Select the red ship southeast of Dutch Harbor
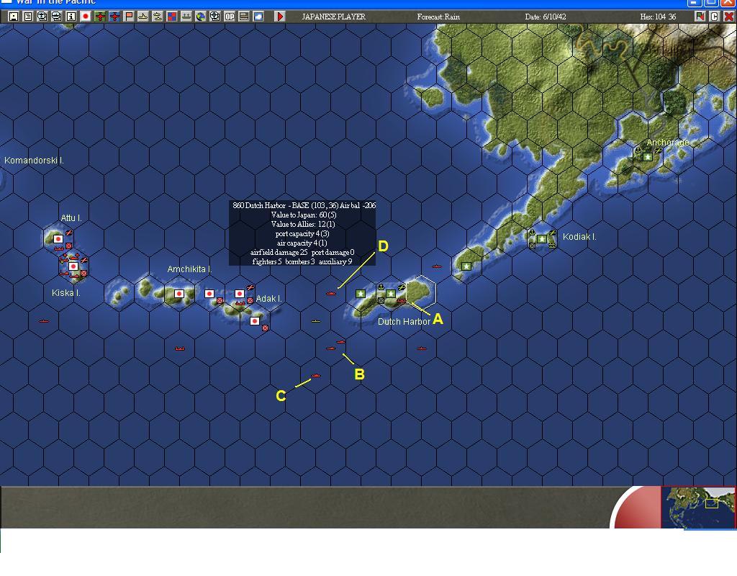Screen dimensions: 737x576 point(422,348)
